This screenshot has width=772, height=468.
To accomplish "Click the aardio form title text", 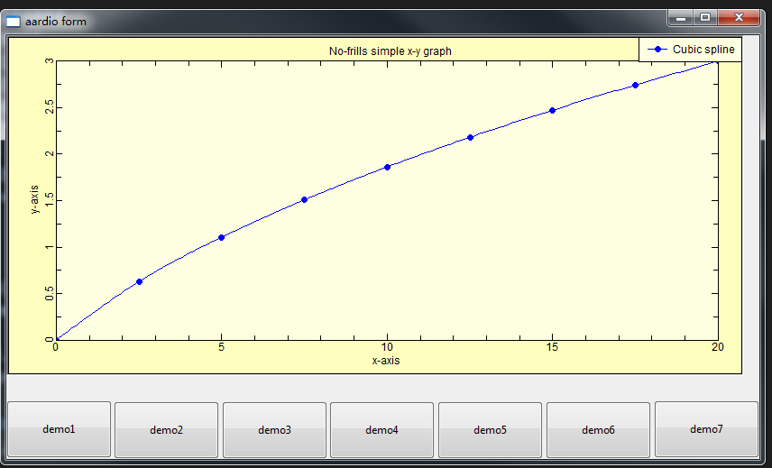I will pyautogui.click(x=56, y=22).
